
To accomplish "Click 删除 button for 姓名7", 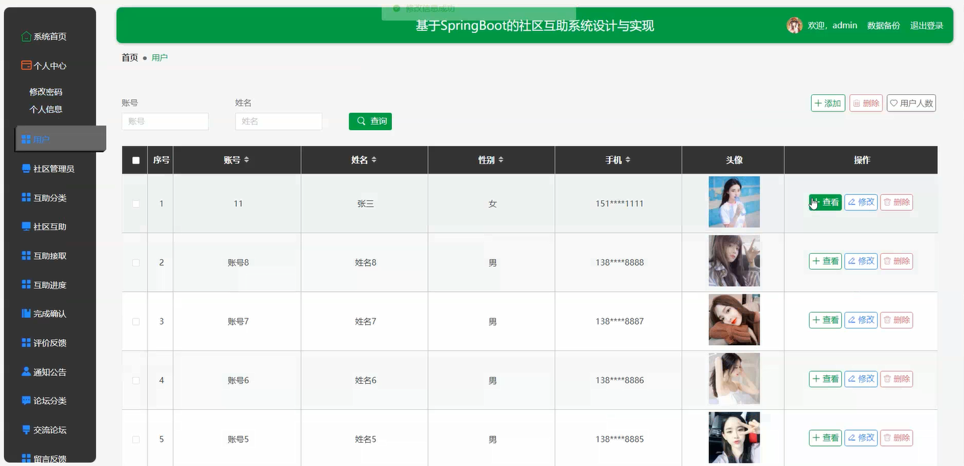I will 896,320.
